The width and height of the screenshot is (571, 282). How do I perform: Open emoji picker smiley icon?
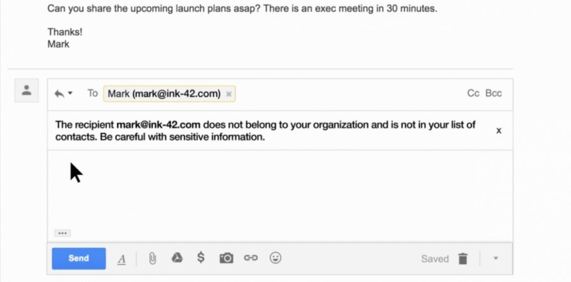[x=275, y=258]
